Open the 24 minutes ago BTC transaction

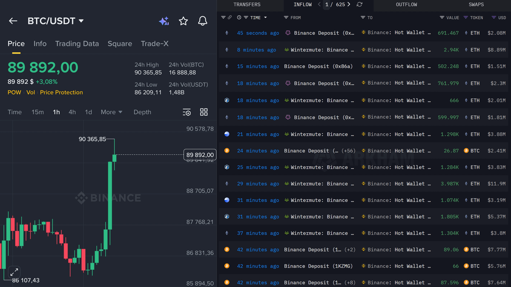click(x=258, y=151)
